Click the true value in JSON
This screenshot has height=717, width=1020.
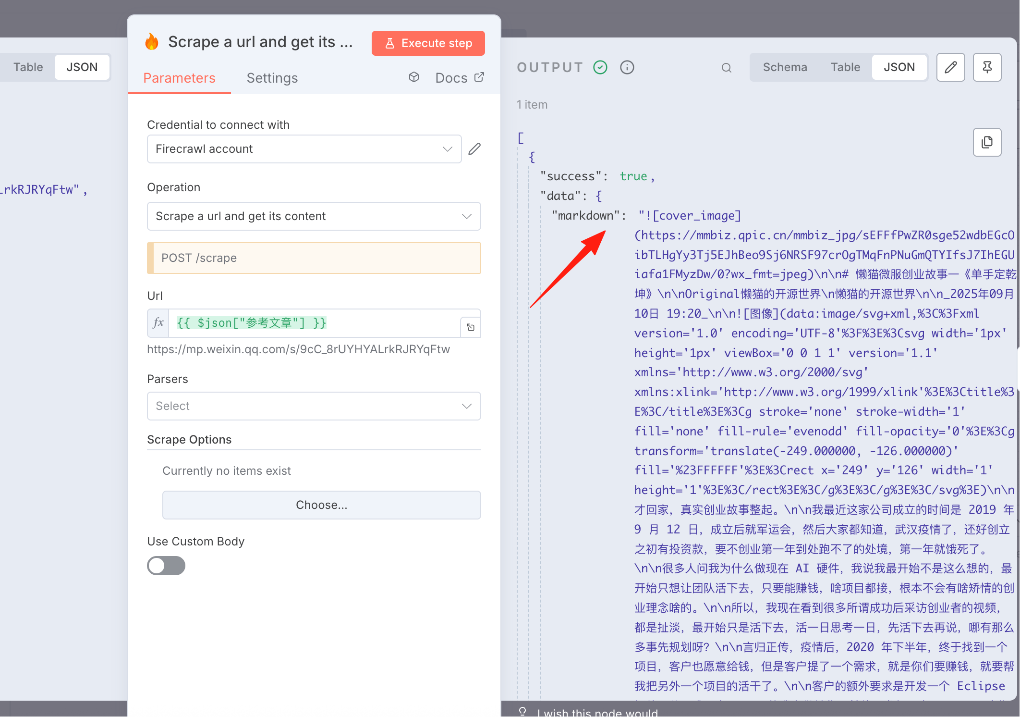[x=633, y=176]
